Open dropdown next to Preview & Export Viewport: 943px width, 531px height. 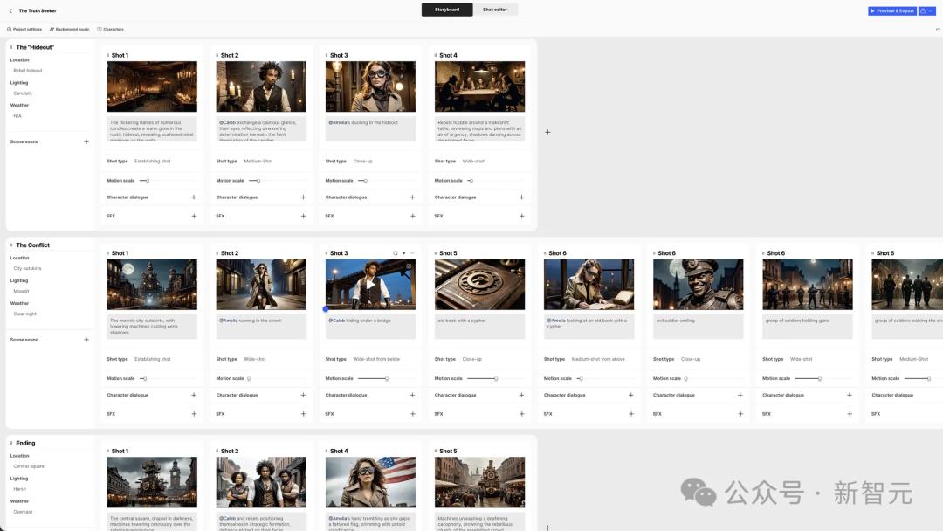pyautogui.click(x=926, y=10)
